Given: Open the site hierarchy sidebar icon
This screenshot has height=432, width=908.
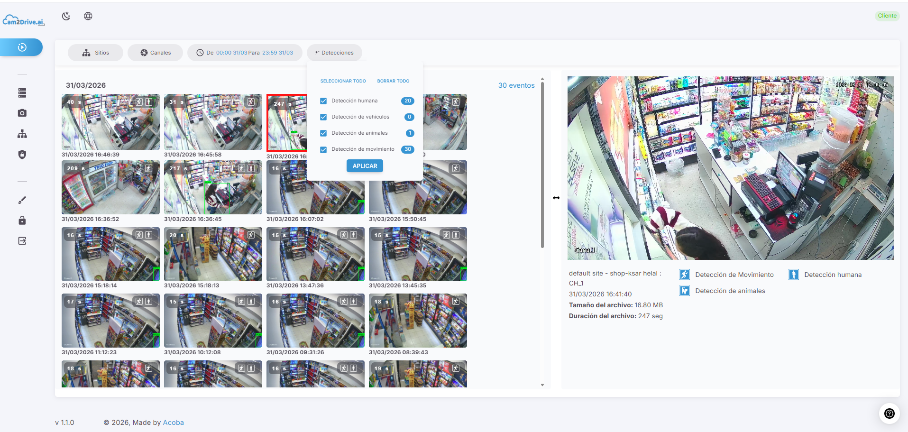Looking at the screenshot, I should pos(22,134).
